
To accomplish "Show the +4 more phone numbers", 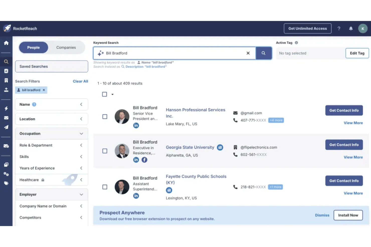I will click(276, 120).
